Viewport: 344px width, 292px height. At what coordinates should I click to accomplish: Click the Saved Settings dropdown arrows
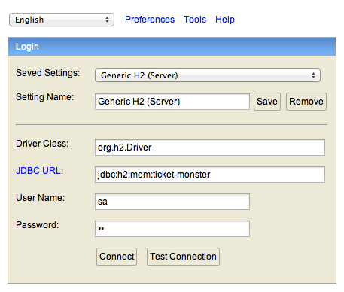pyautogui.click(x=313, y=75)
